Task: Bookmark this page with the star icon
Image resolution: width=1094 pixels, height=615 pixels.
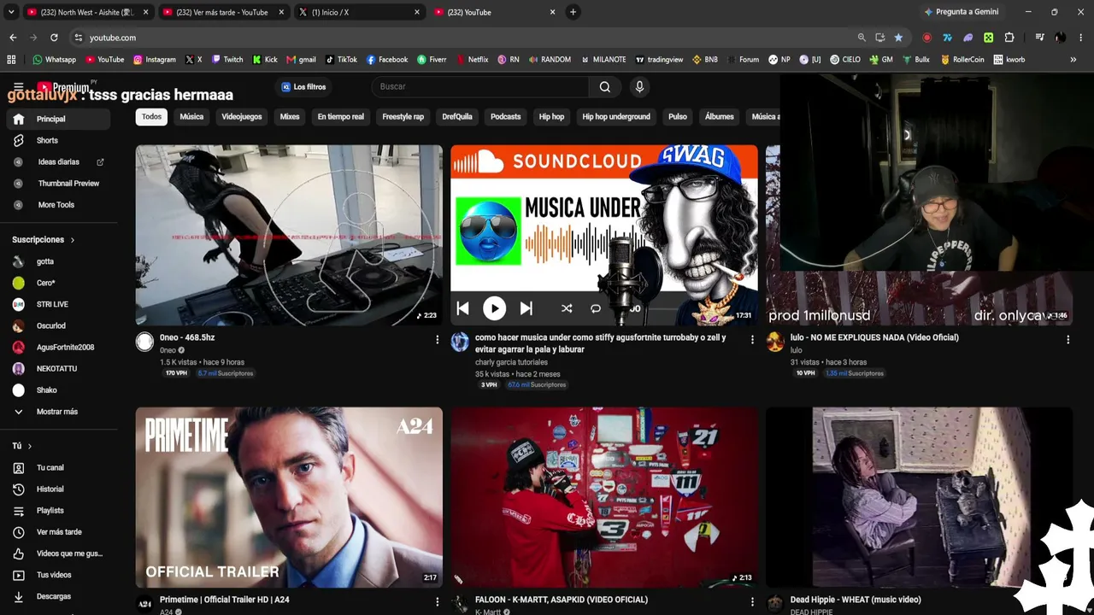Action: [x=898, y=38]
